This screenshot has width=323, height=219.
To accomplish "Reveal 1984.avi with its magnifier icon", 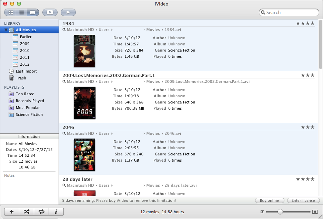I will coord(64,30).
